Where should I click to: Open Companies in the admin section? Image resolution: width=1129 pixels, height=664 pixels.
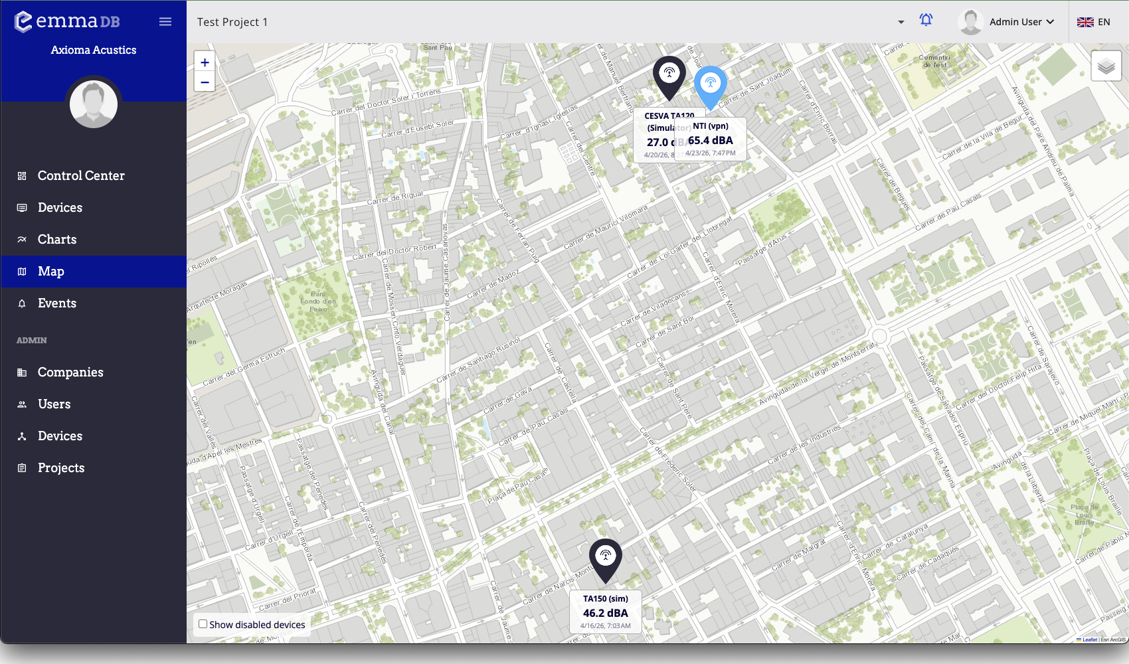[x=70, y=373]
